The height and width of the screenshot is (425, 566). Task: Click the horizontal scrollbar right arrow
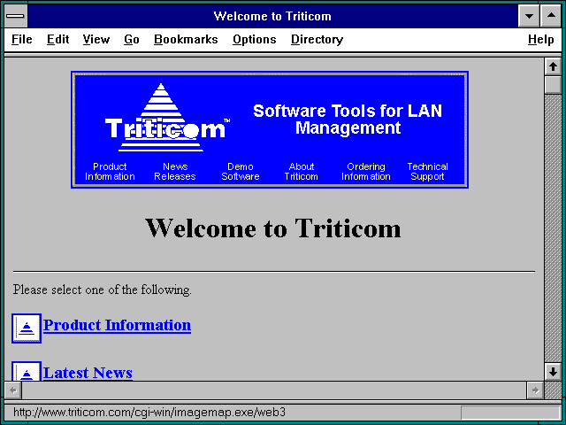tap(535, 390)
